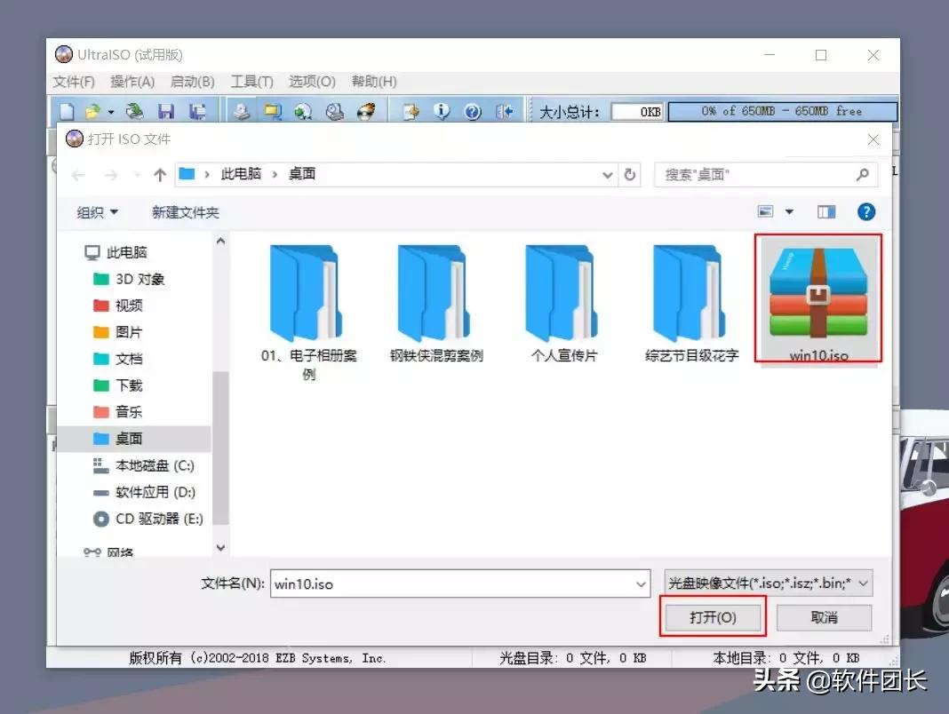Viewport: 949px width, 714px height.
Task: Open the 工具(T) menu
Action: 252,81
